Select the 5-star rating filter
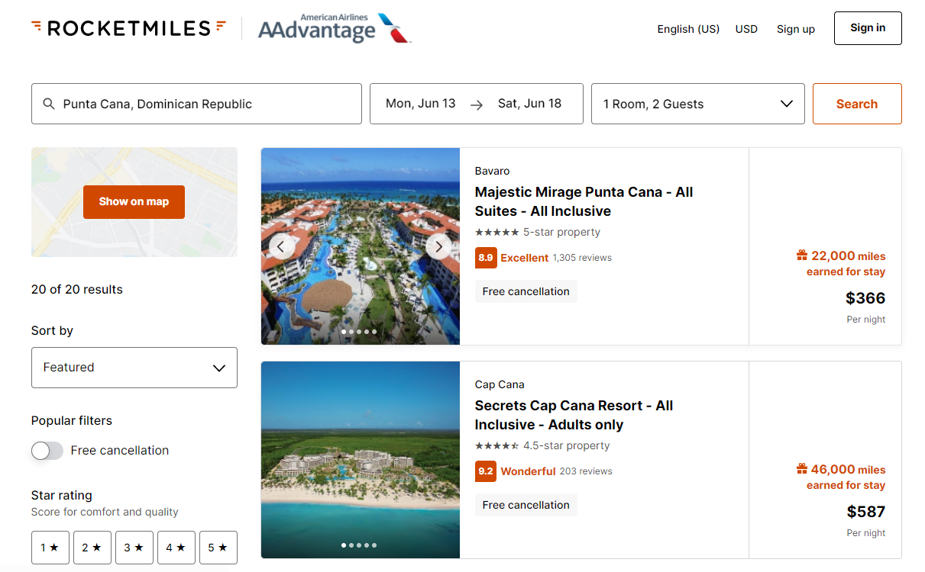Screen dimensions: 925x572 tap(218, 547)
